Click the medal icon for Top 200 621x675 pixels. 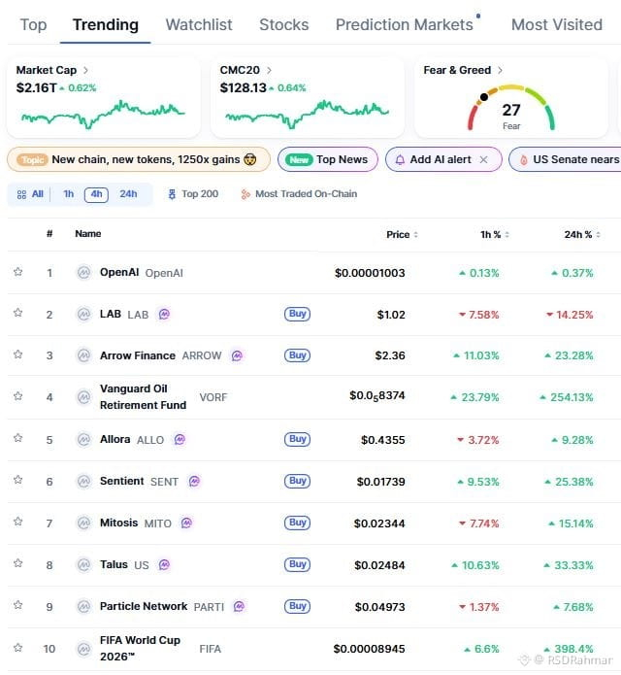172,194
